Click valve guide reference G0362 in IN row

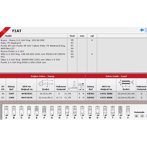[x=91, y=93]
